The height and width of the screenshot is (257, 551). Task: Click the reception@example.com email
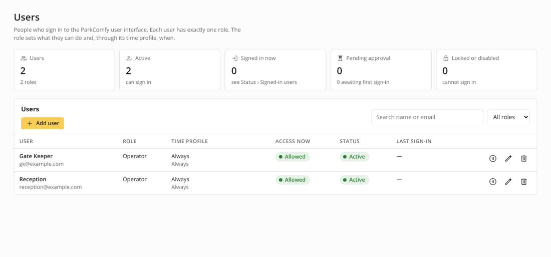(x=51, y=187)
